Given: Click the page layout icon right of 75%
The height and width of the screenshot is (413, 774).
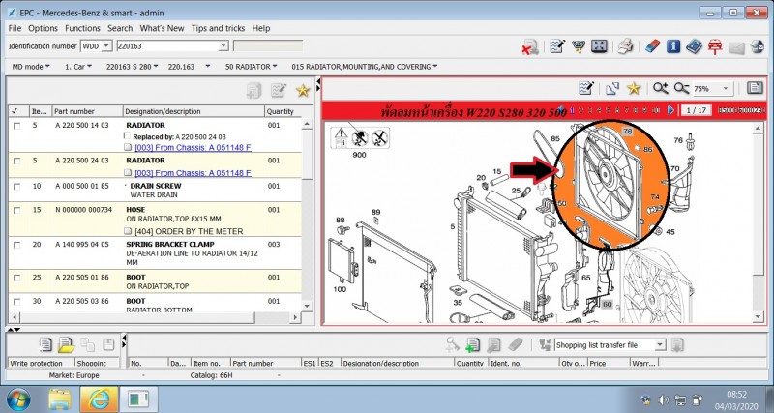Looking at the screenshot, I should (x=755, y=88).
